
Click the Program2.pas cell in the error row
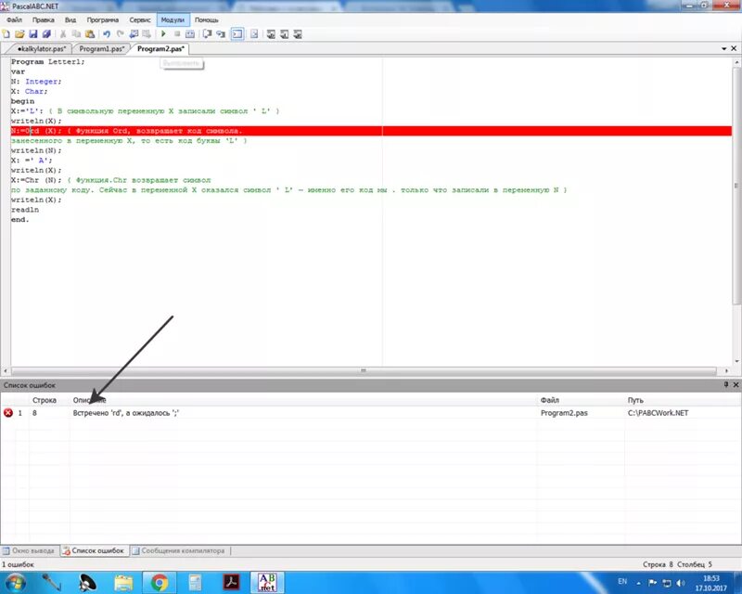pyautogui.click(x=564, y=413)
